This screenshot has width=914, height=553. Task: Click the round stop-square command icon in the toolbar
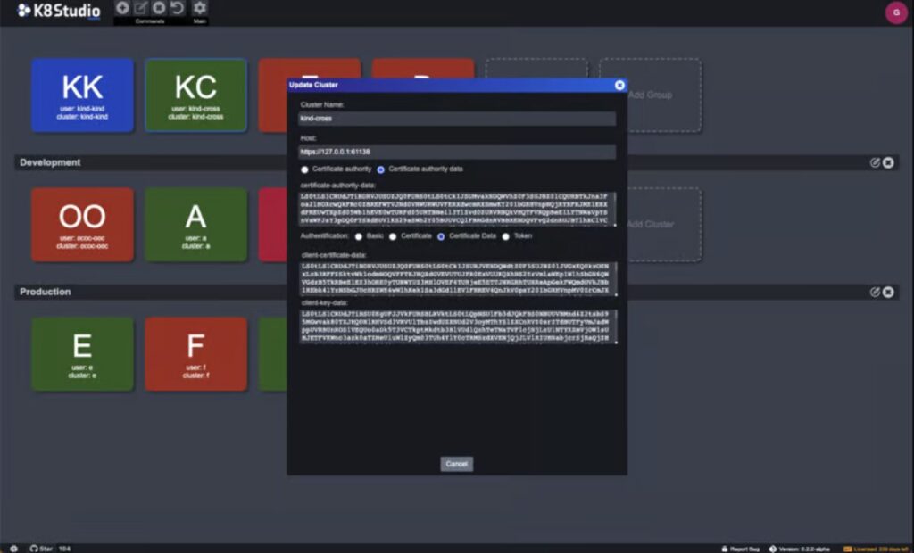(x=159, y=7)
